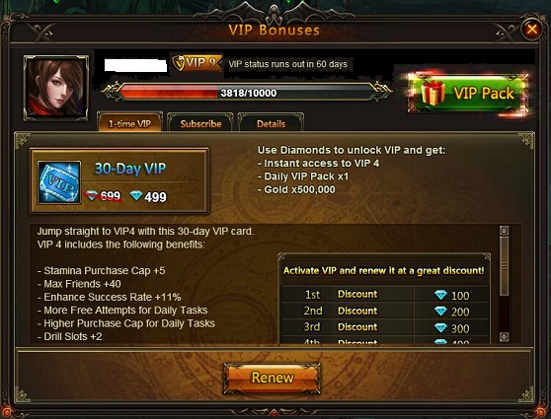Select the 30-Day VIP card panel
Viewport: 551px width, 419px height.
(119, 180)
